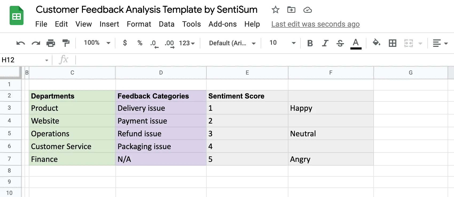Select the Feedback Categories header cell
Viewport: 454px width, 197px height.
point(161,96)
